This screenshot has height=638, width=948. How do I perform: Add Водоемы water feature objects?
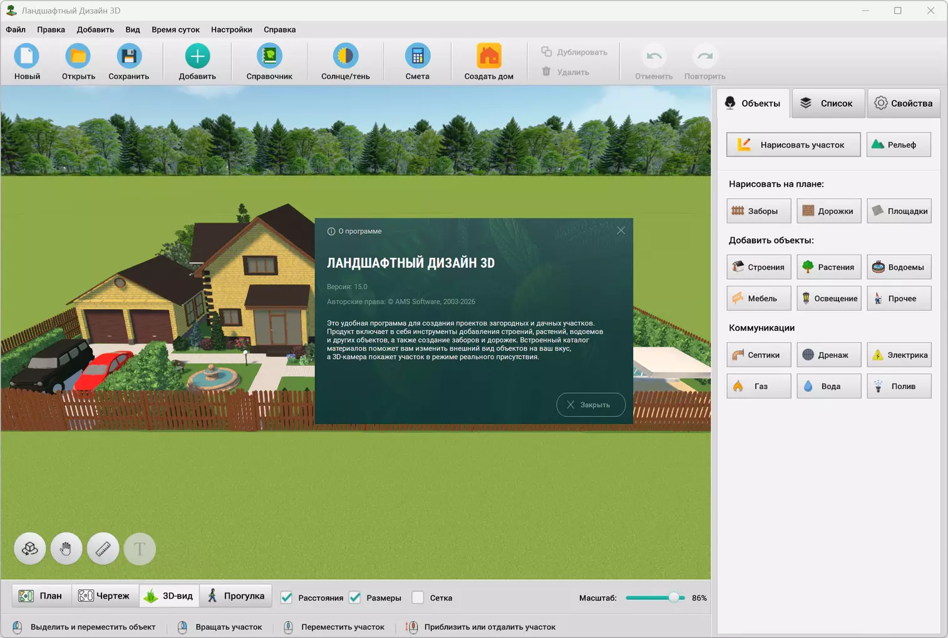click(x=899, y=267)
